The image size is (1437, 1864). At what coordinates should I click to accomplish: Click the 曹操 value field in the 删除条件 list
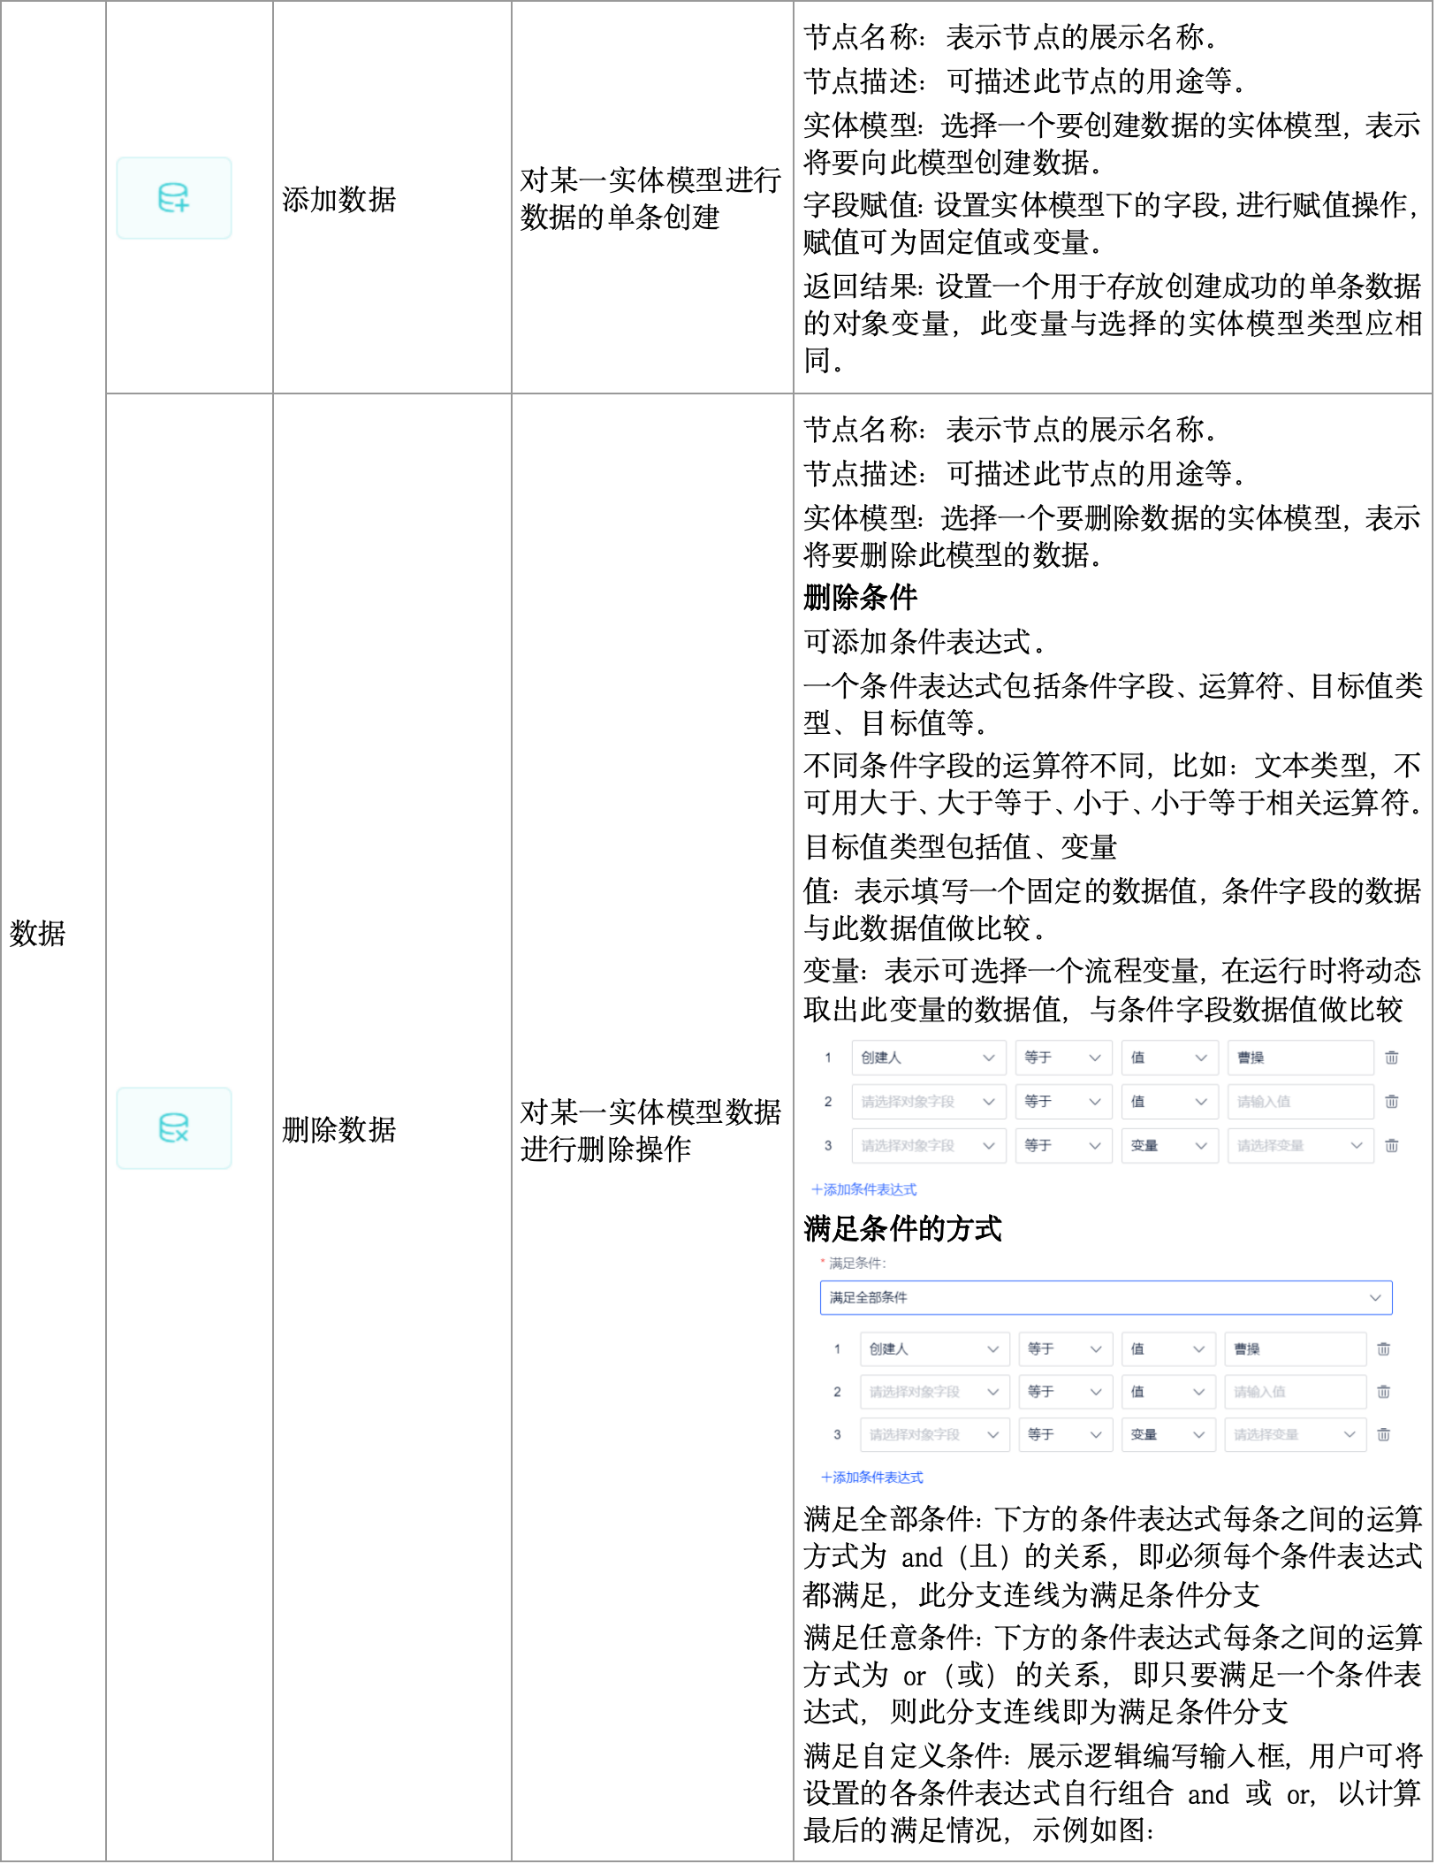(1301, 1058)
